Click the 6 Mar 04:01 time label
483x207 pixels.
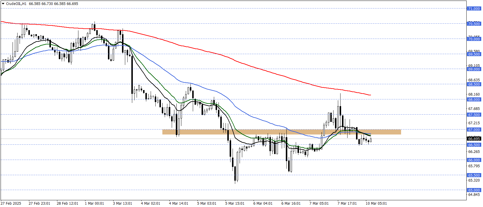[263, 203]
